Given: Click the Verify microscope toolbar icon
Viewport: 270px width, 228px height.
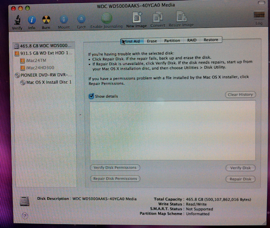Looking at the screenshot, I should click(17, 20).
